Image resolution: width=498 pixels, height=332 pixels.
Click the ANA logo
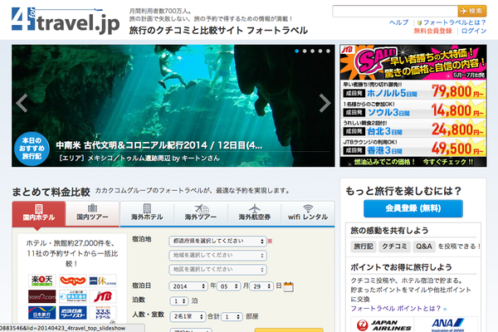pos(447,325)
